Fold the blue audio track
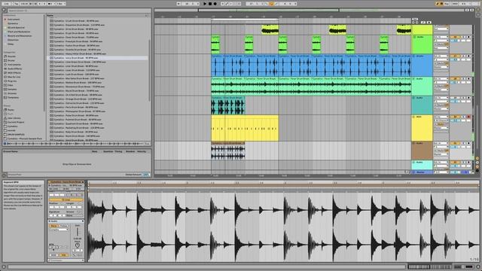 click(x=414, y=56)
